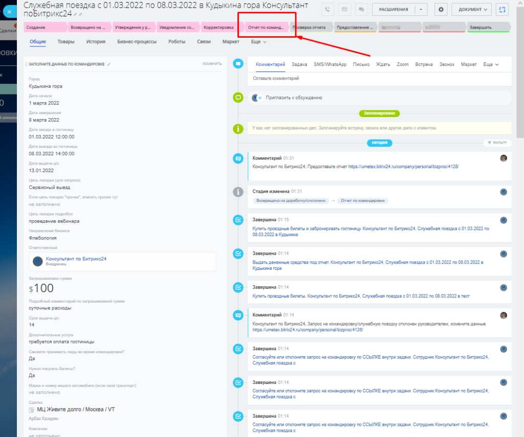Select Встреча in the timeline editor
This screenshot has height=437, width=524.
coord(424,64)
